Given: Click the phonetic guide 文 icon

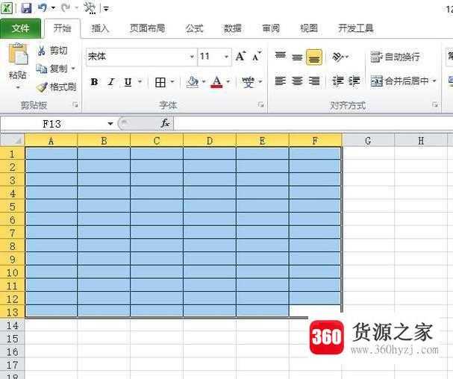Looking at the screenshot, I should tap(248, 82).
